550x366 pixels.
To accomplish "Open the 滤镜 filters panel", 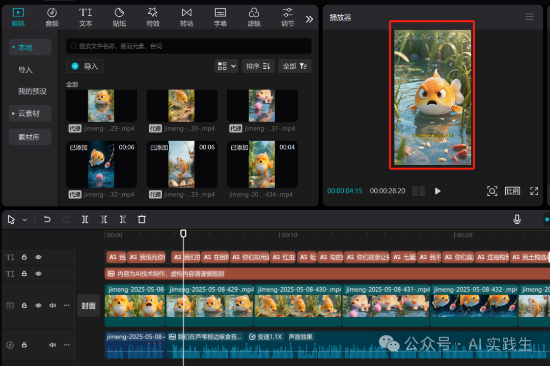I will 254,17.
